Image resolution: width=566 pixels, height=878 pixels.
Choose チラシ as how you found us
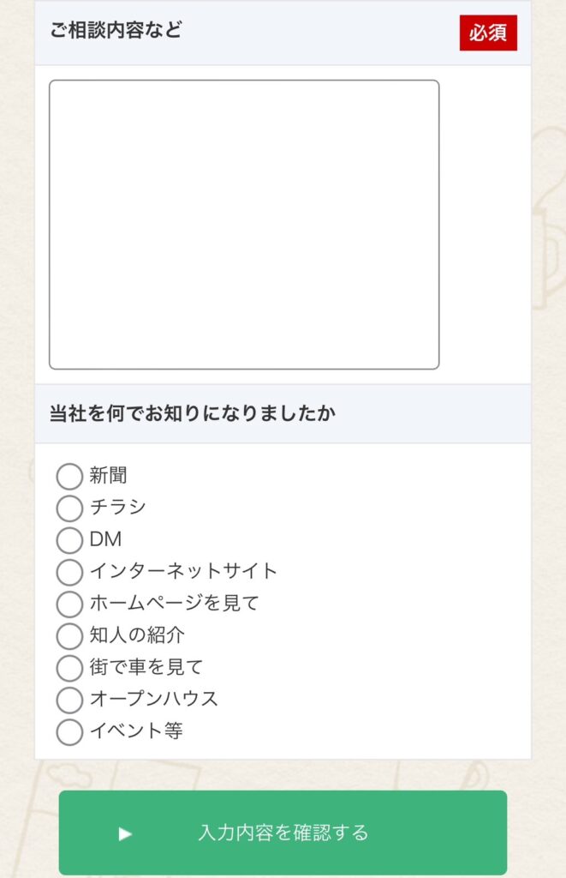click(69, 508)
